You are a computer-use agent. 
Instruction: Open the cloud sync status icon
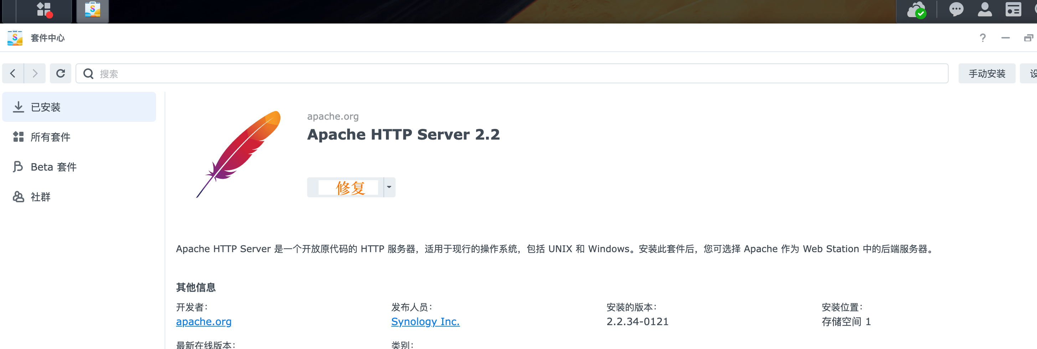click(916, 10)
